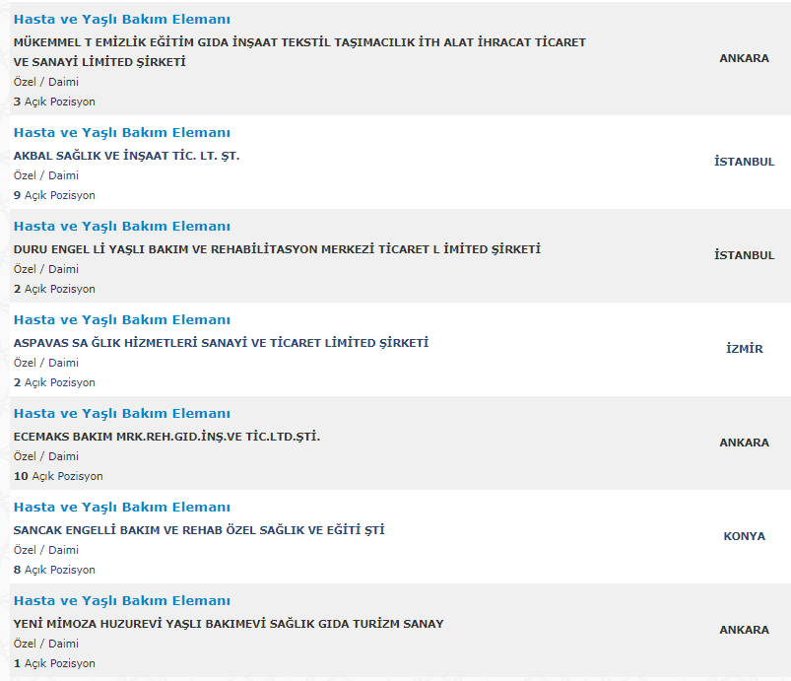This screenshot has height=681, width=791.
Task: Click the "9 Açık Pozisyon" text
Action: coord(54,195)
